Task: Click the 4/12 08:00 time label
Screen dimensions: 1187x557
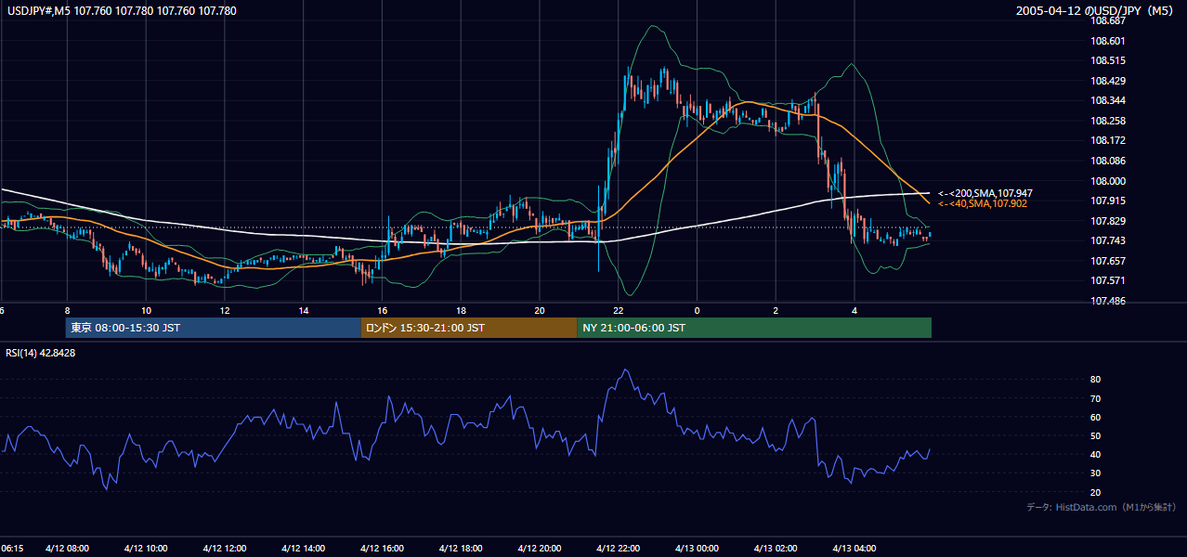Action: click(x=67, y=549)
